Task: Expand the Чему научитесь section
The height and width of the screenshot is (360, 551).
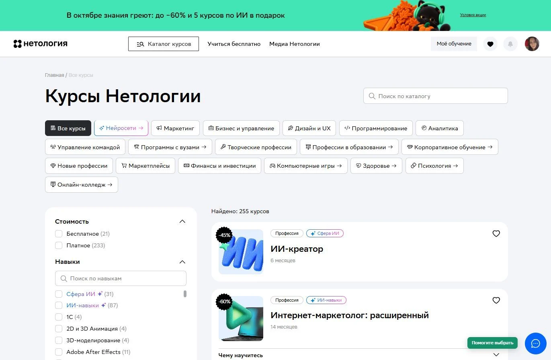Action: coord(496,355)
